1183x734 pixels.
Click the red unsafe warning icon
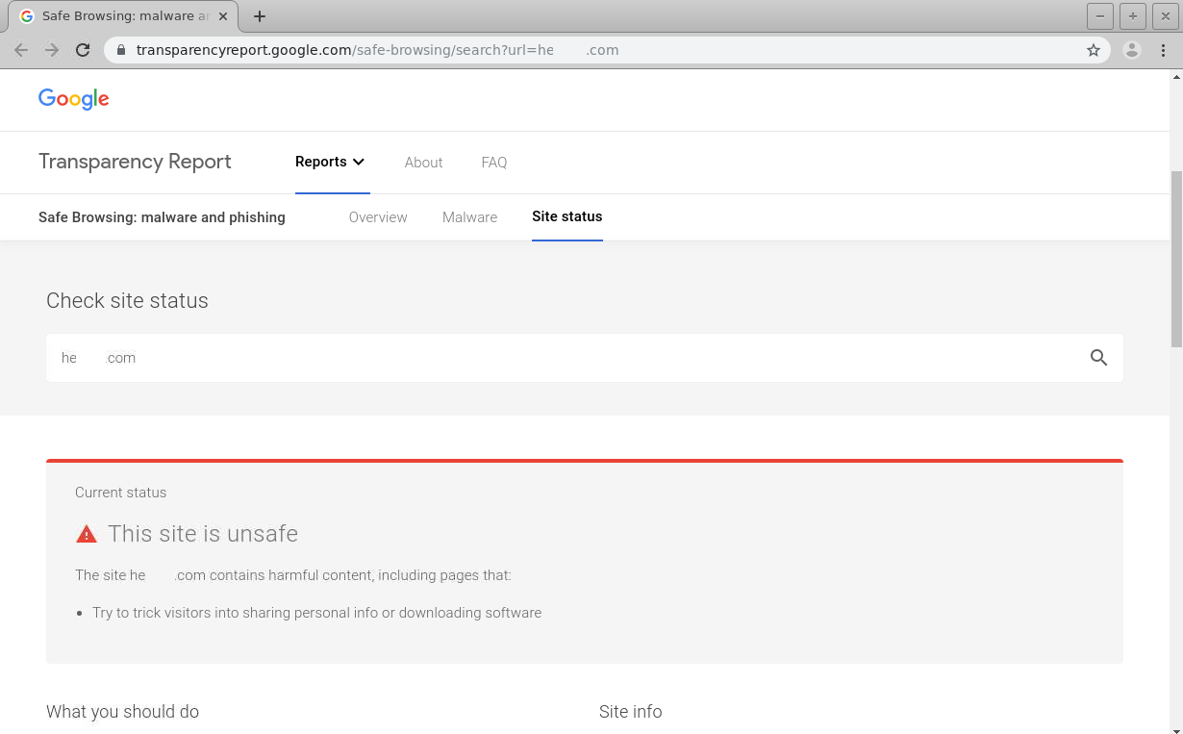[x=87, y=534]
